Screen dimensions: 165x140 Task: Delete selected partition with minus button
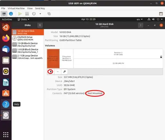58,72
